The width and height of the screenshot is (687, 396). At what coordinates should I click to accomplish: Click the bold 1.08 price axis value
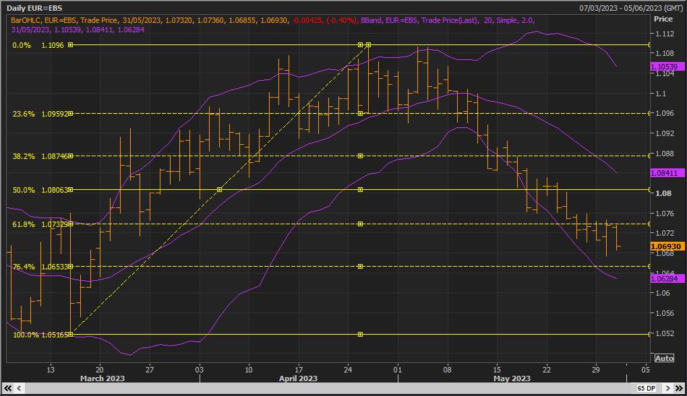[663, 193]
